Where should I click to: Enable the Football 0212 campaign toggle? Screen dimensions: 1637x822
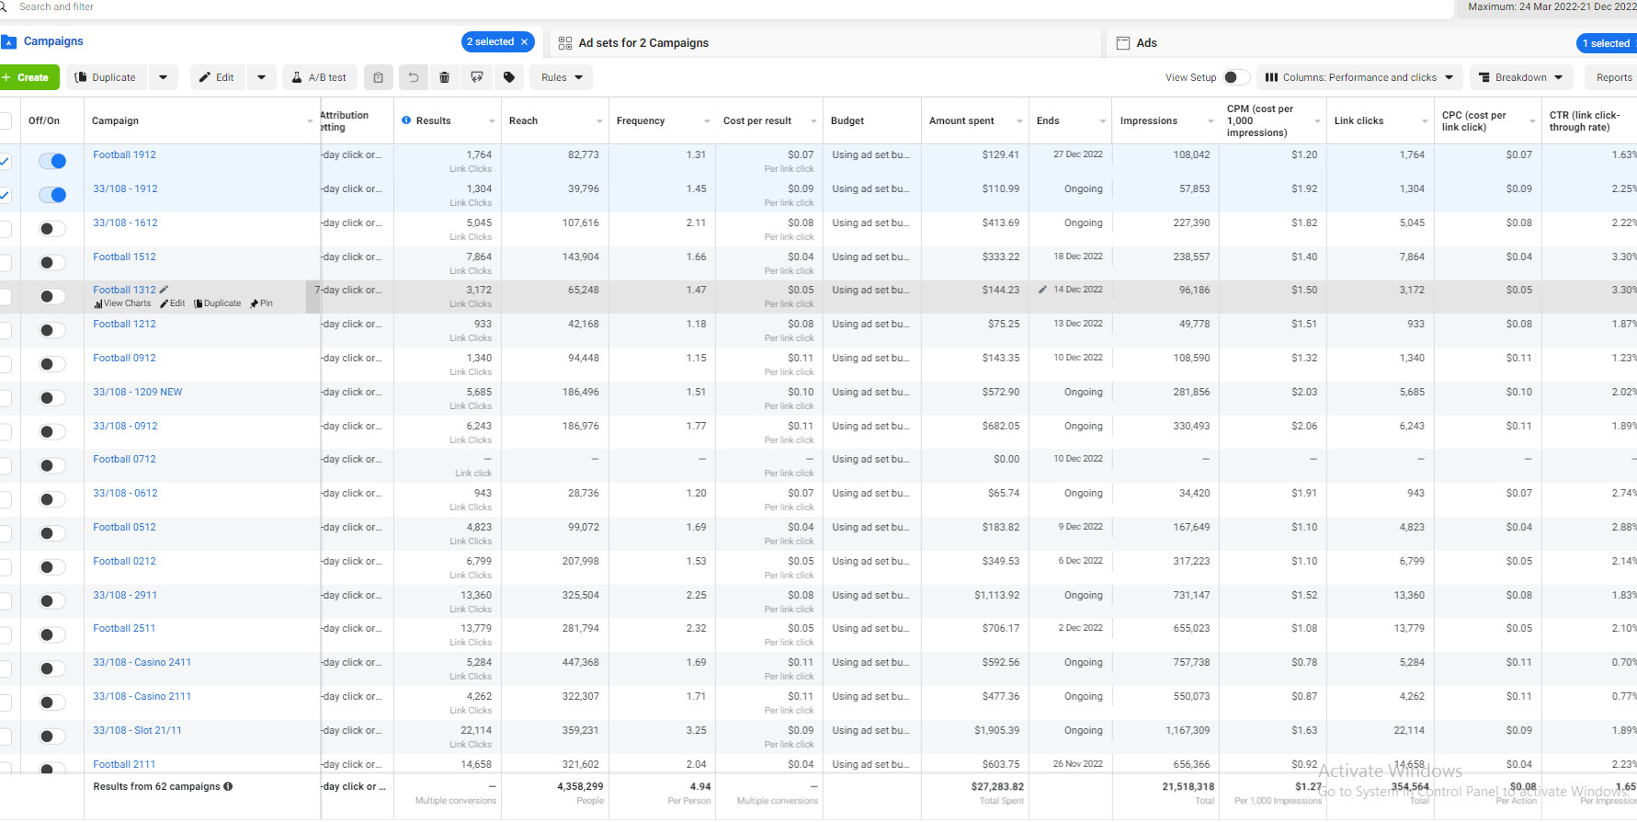point(52,567)
